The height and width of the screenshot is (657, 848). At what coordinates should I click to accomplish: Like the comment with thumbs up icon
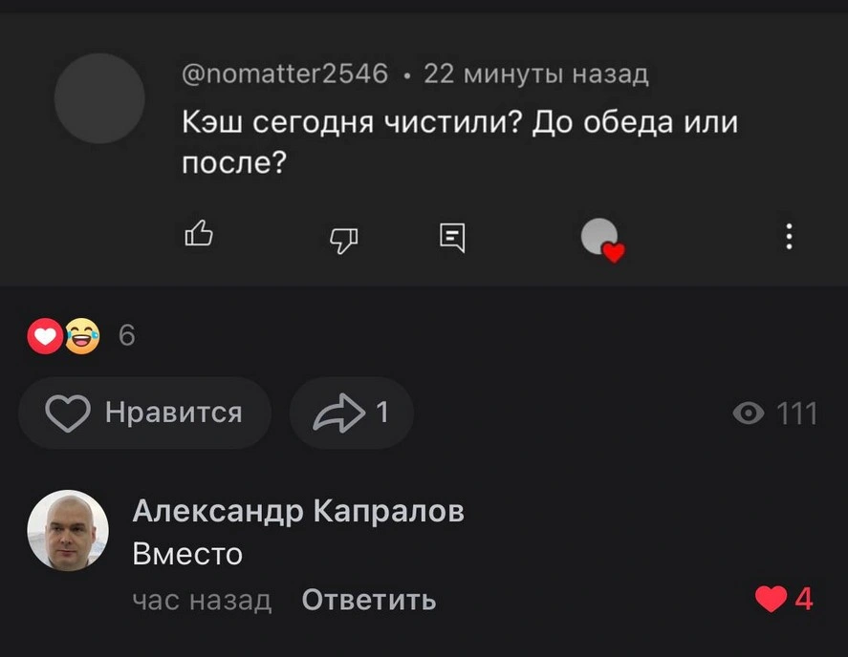tap(198, 235)
